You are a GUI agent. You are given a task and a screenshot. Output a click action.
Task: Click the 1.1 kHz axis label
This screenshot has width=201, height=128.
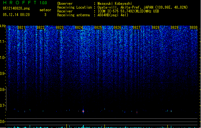(3, 42)
